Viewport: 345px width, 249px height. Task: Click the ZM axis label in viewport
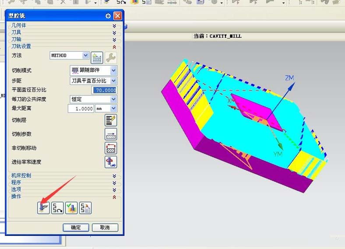click(289, 78)
